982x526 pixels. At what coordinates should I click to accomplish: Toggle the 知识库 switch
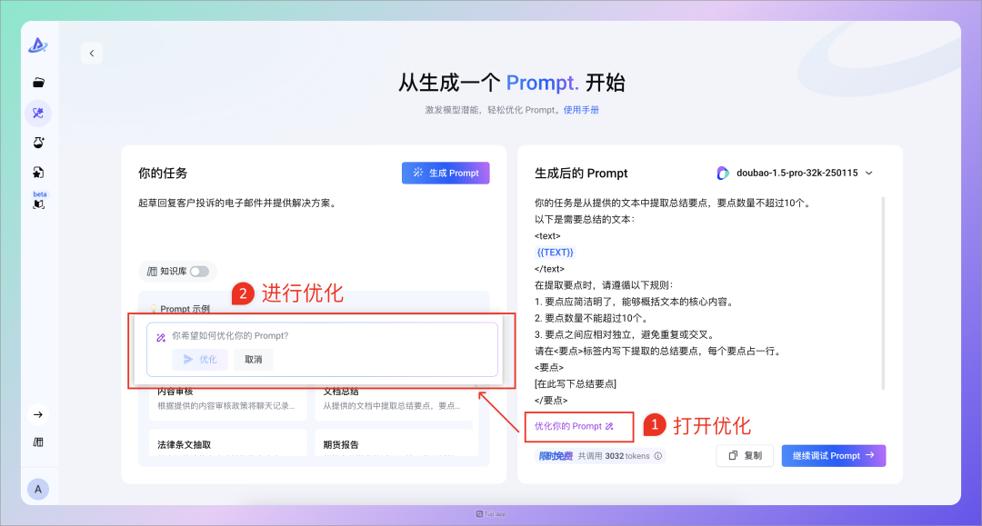(198, 271)
